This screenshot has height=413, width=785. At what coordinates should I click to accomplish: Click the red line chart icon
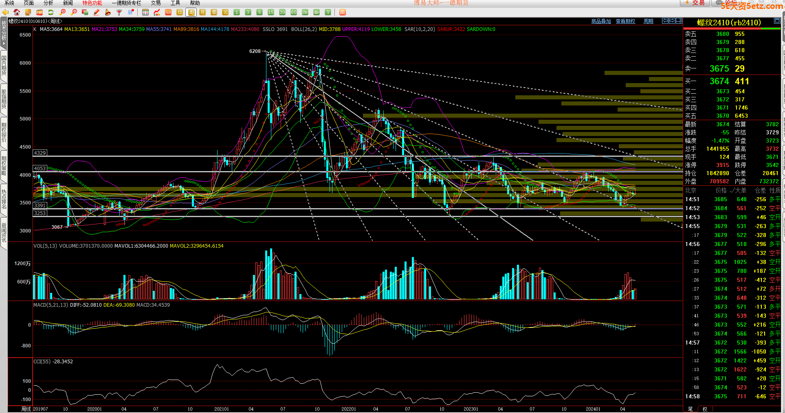[157, 12]
